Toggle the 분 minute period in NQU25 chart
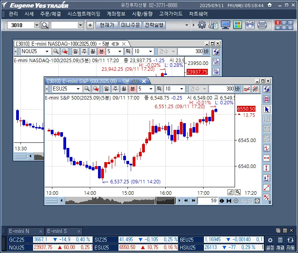 pos(102,51)
